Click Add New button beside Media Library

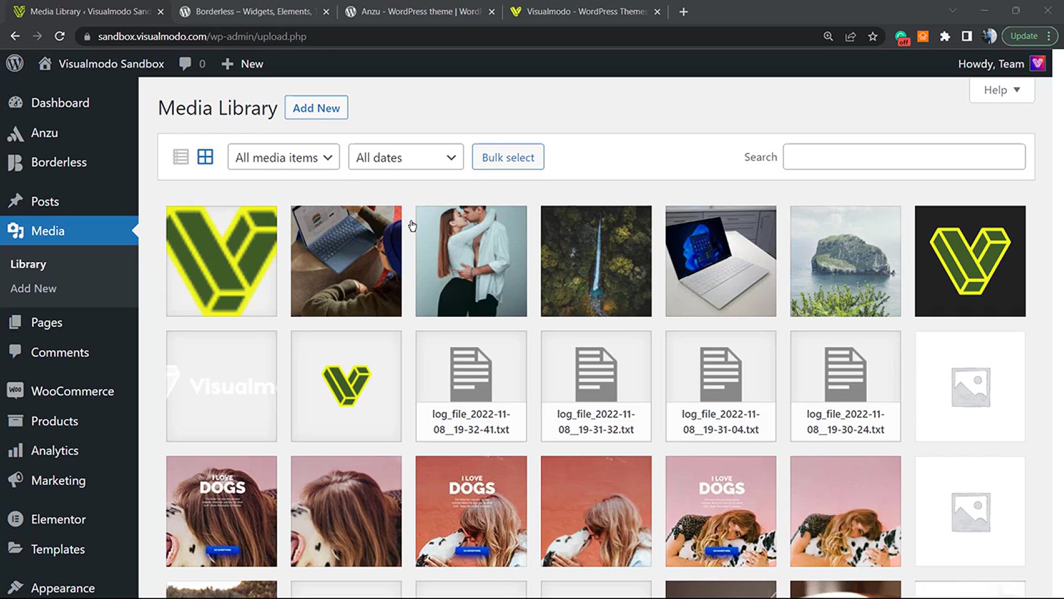[x=316, y=108]
